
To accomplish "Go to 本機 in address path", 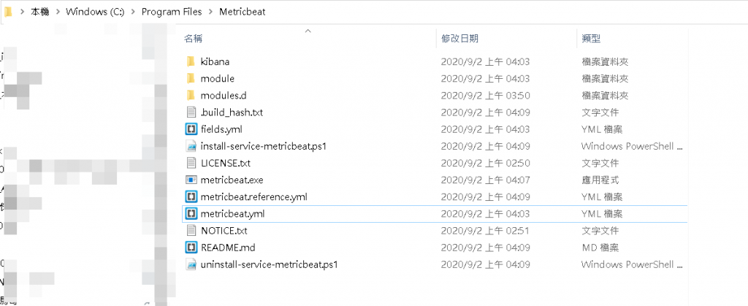I will [x=40, y=12].
